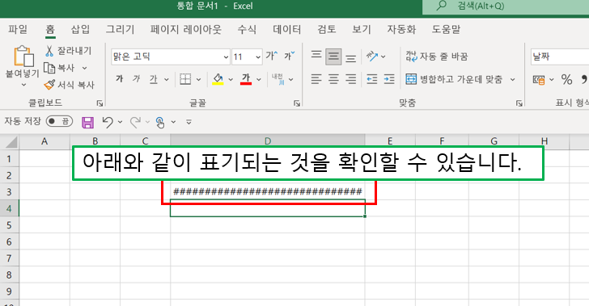Open the font size 11 dropdown
This screenshot has height=306, width=589.
point(257,57)
